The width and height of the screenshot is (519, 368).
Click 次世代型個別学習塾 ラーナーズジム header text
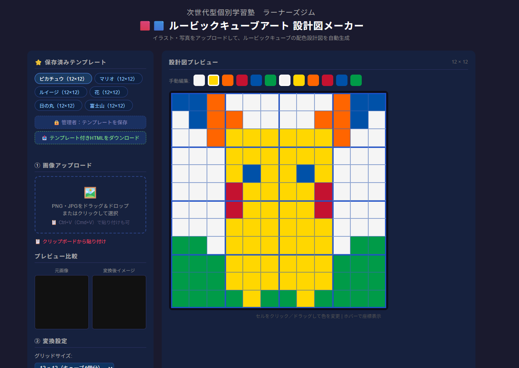[251, 12]
